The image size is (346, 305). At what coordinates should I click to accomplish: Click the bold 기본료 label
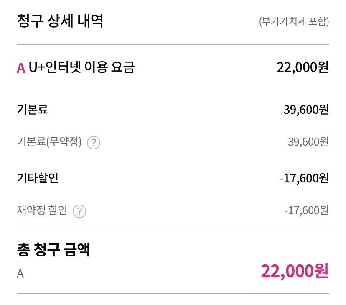click(33, 110)
